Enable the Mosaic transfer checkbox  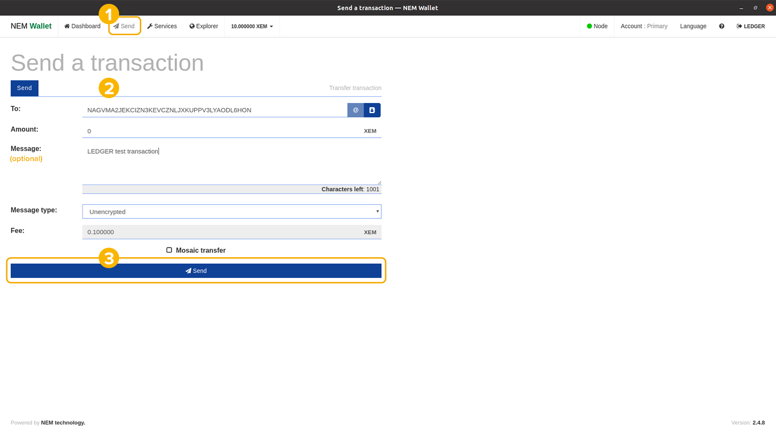point(169,250)
